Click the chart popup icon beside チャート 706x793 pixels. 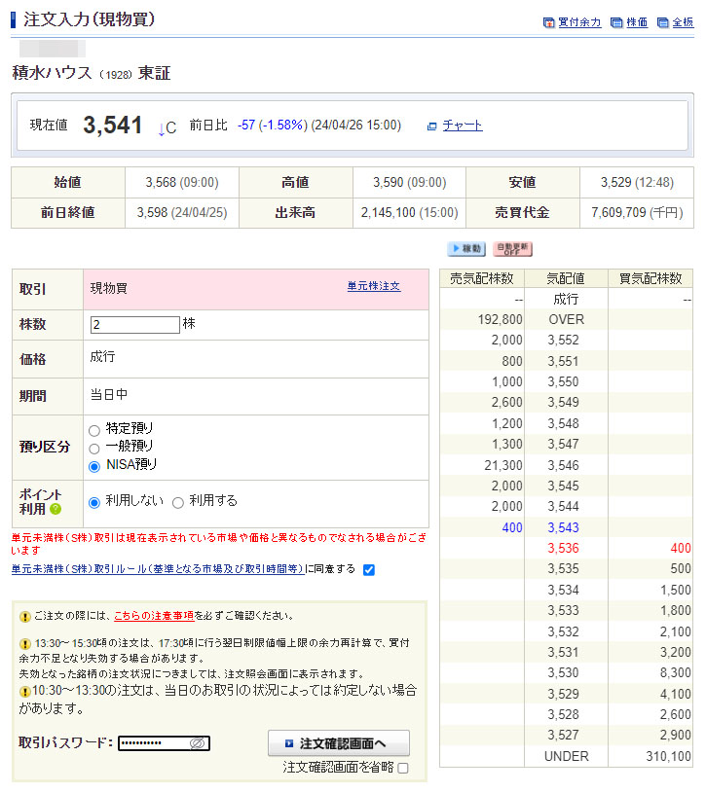point(432,126)
